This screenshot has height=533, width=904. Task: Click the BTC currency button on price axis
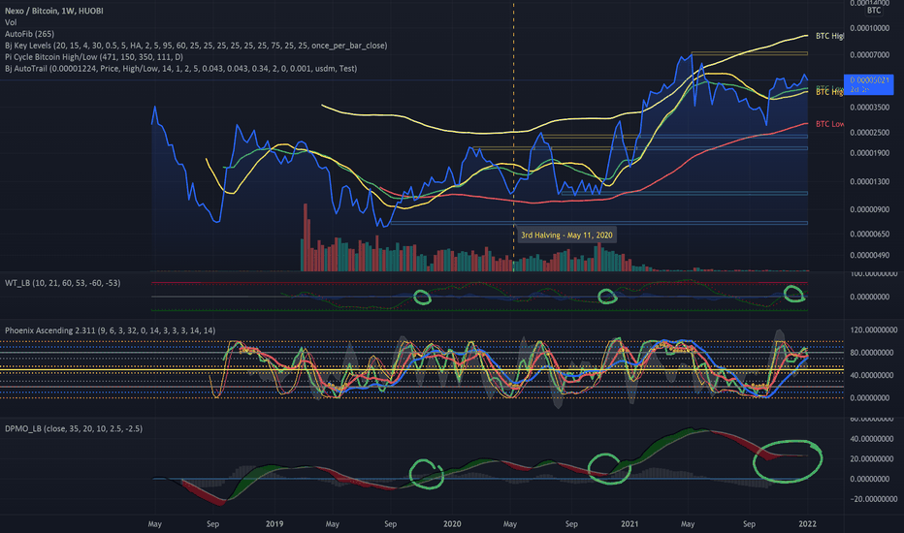[x=874, y=11]
